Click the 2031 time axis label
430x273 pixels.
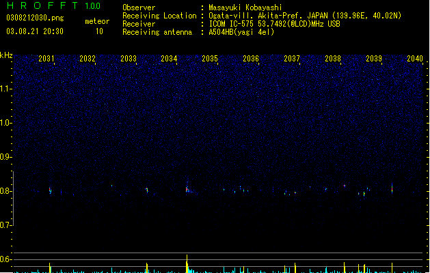(x=46, y=59)
